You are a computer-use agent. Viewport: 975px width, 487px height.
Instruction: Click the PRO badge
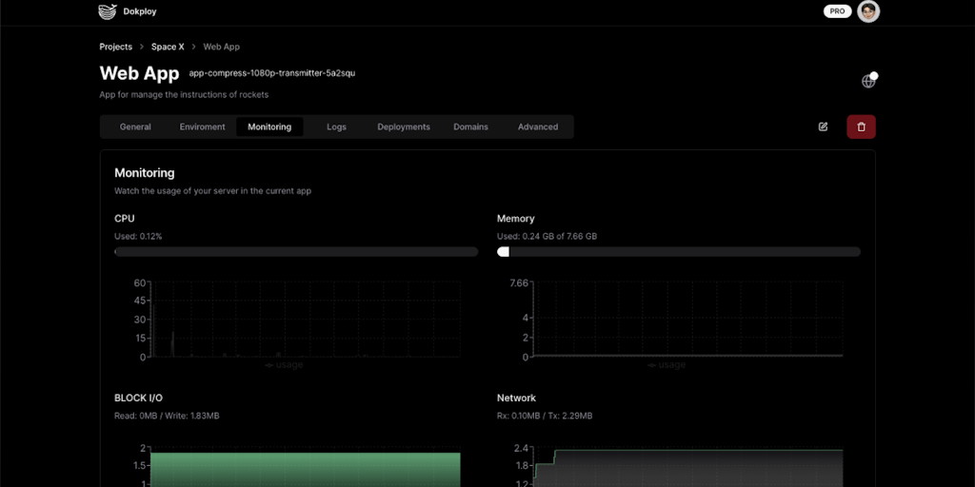836,11
